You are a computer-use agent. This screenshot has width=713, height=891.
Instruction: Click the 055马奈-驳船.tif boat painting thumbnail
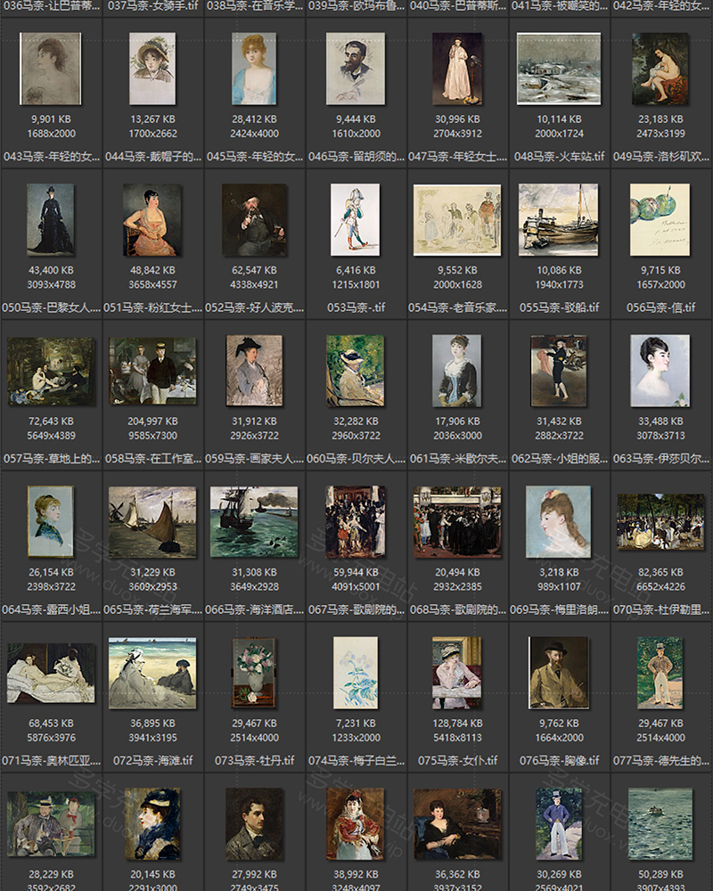[x=558, y=225]
